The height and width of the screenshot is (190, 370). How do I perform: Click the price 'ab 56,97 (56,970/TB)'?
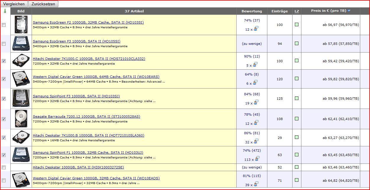pos(341,25)
